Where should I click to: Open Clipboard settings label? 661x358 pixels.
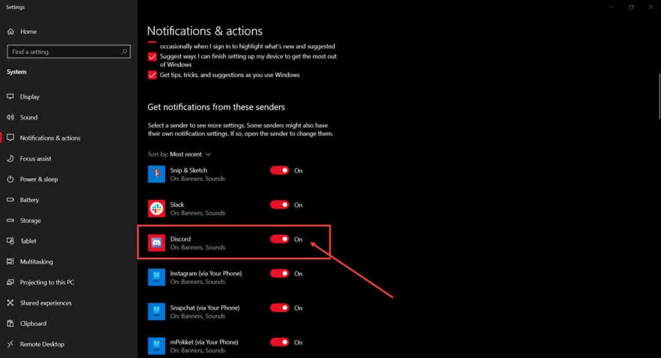click(x=34, y=323)
